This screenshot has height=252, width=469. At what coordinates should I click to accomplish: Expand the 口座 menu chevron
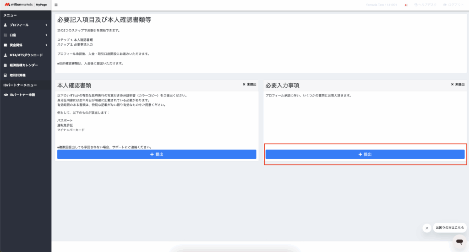pyautogui.click(x=46, y=35)
